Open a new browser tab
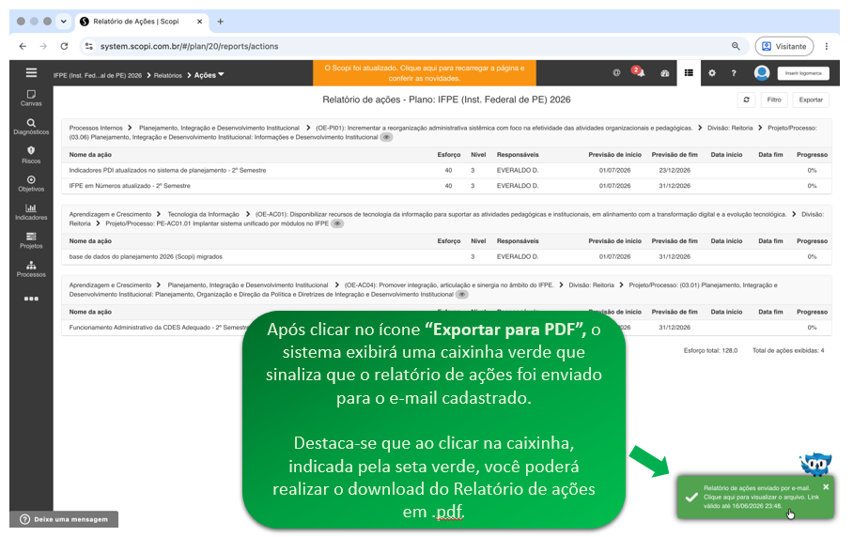The width and height of the screenshot is (853, 537). point(221,22)
